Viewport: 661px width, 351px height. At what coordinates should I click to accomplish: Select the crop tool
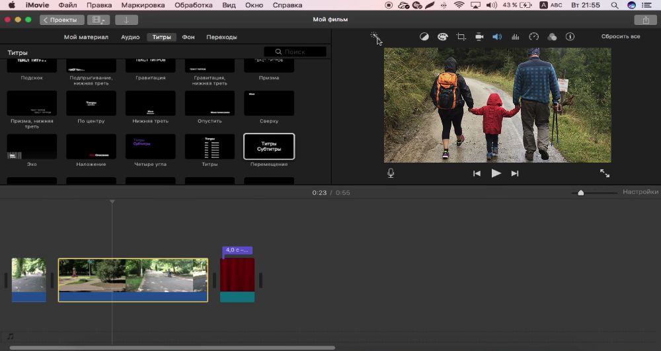click(x=461, y=37)
